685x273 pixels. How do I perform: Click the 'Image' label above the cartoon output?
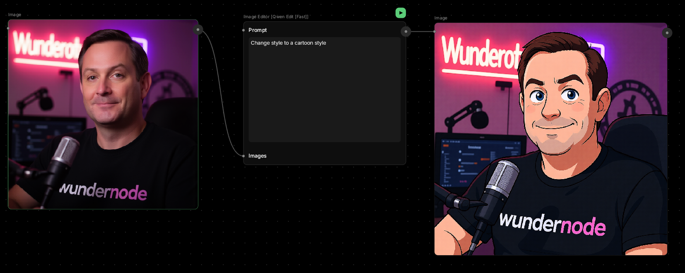tap(441, 18)
